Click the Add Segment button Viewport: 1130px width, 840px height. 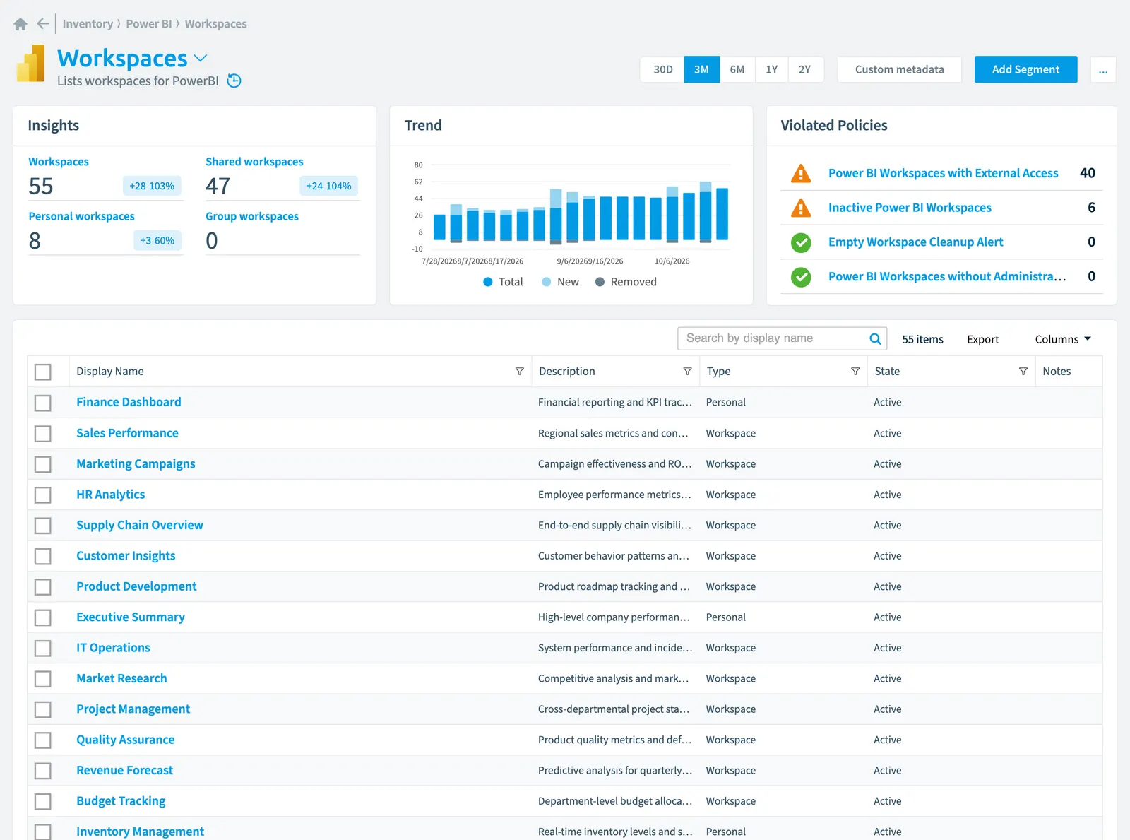[x=1025, y=69]
